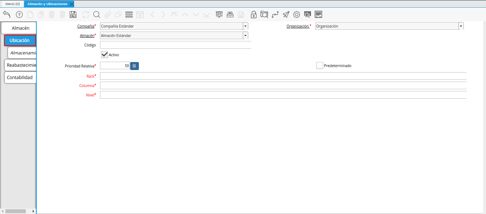Open the Almacenamiento side tab
This screenshot has height=214, width=486.
click(22, 53)
